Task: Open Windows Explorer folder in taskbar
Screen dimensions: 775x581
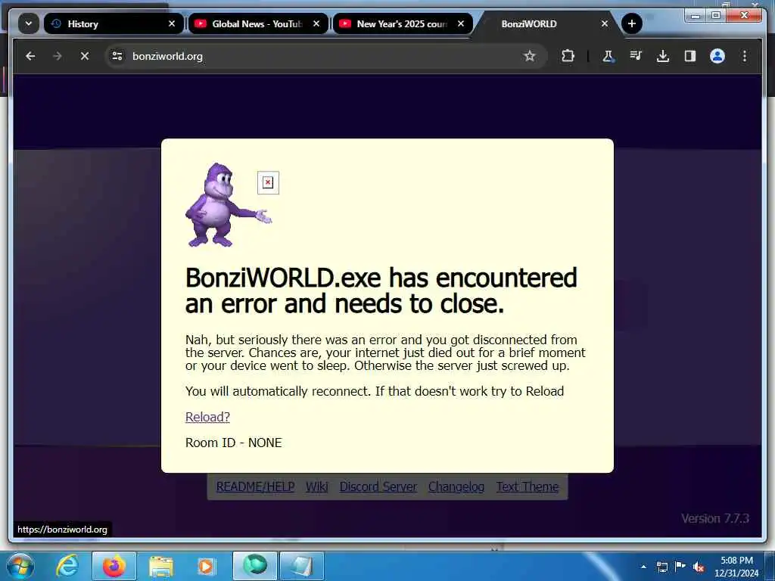Action: [161, 567]
